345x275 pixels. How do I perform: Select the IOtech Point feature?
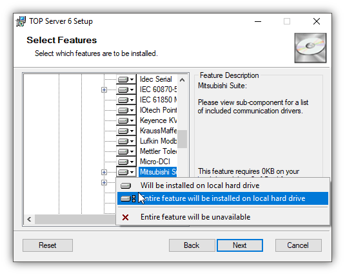pyautogui.click(x=158, y=110)
